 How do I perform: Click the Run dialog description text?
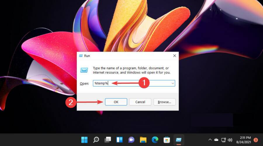point(131,70)
